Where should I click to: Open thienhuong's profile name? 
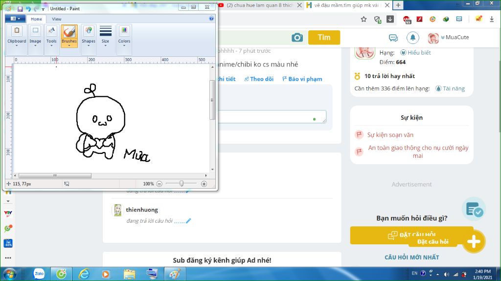pos(142,210)
